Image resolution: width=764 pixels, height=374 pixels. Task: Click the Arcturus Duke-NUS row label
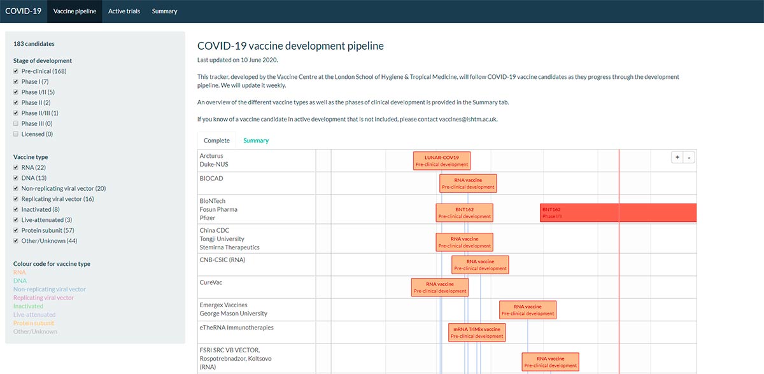click(x=214, y=160)
